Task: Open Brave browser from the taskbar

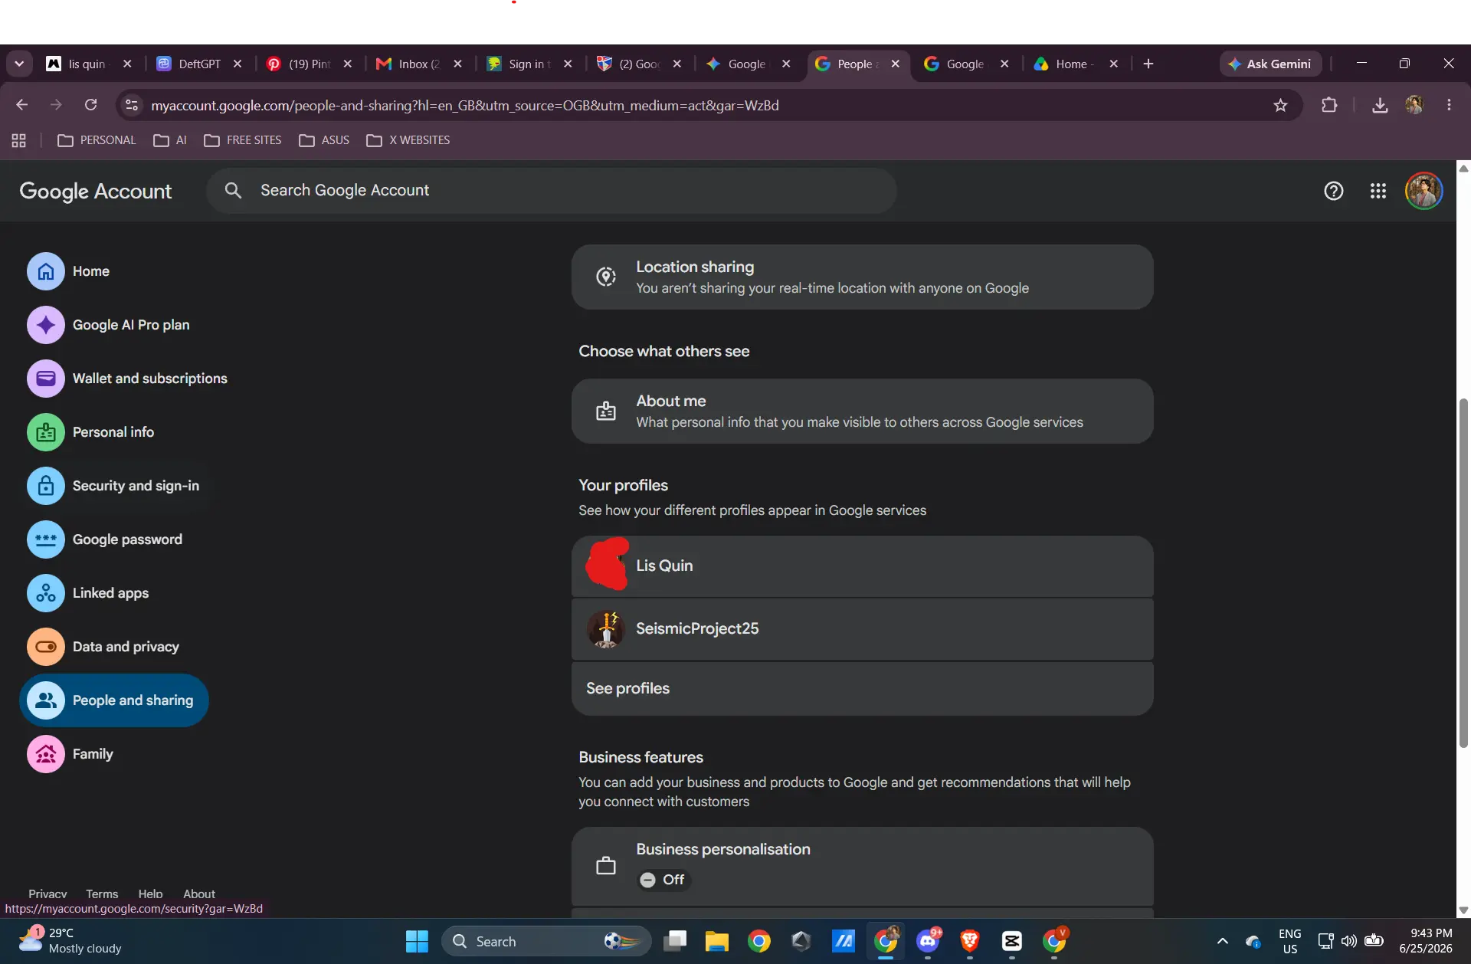Action: point(970,942)
